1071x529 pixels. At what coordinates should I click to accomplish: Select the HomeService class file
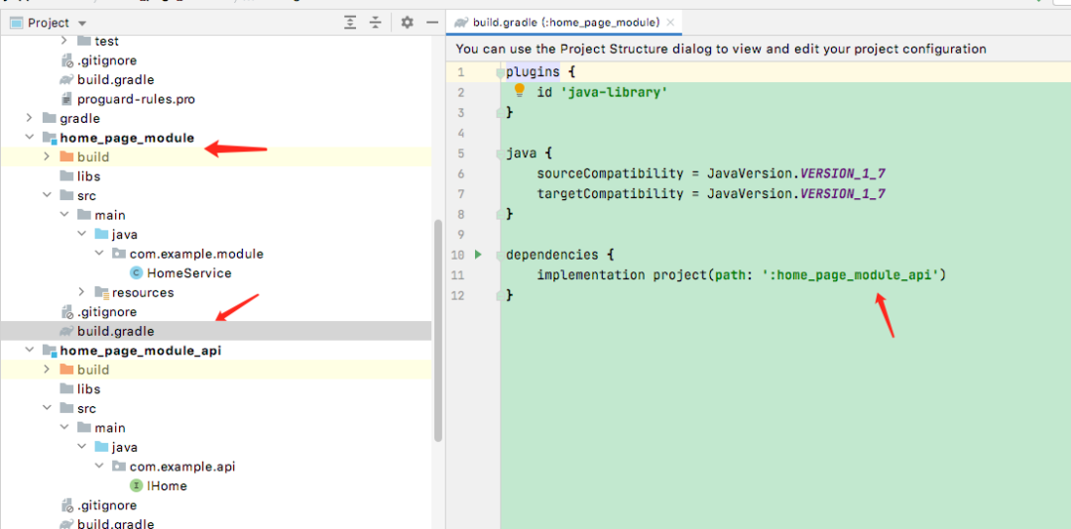[189, 273]
